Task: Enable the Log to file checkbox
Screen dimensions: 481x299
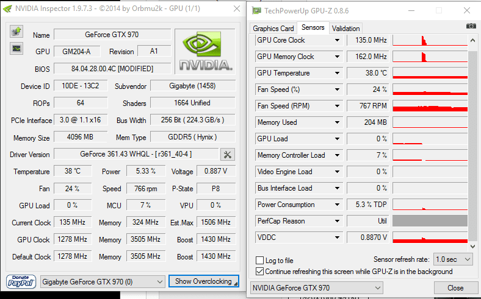Action: [259, 261]
